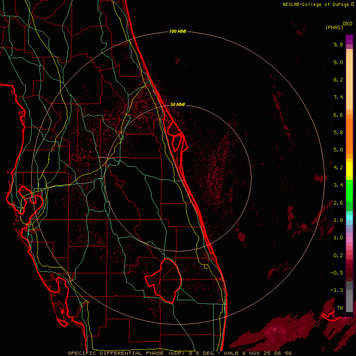
Task: Click the 9.8 value on the color scale
Action: pyautogui.click(x=338, y=44)
